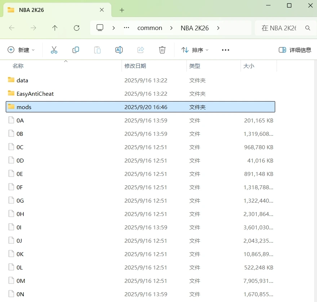Click the This PC monitor icon
317x302 pixels.
click(100, 28)
